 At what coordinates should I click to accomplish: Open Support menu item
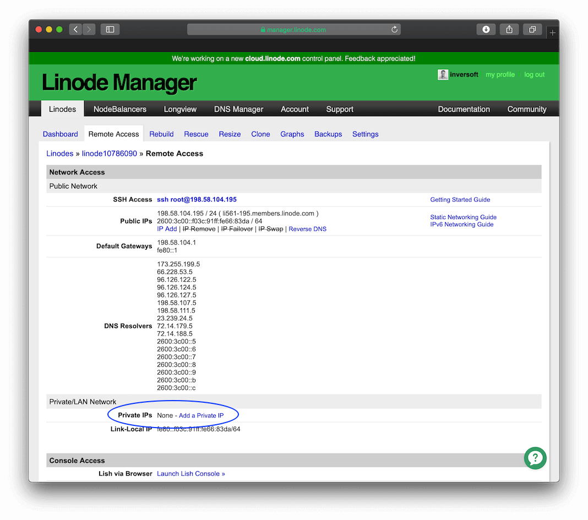point(340,109)
